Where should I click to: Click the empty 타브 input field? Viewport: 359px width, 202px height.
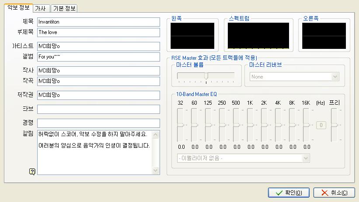pos(98,109)
